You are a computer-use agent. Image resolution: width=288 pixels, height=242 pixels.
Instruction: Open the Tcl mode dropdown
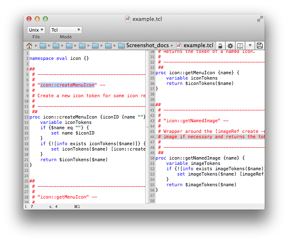coord(65,30)
